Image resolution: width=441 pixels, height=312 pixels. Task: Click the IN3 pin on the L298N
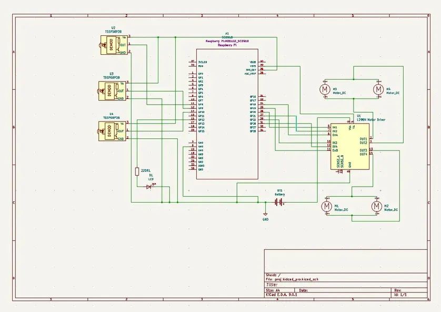pyautogui.click(x=335, y=143)
